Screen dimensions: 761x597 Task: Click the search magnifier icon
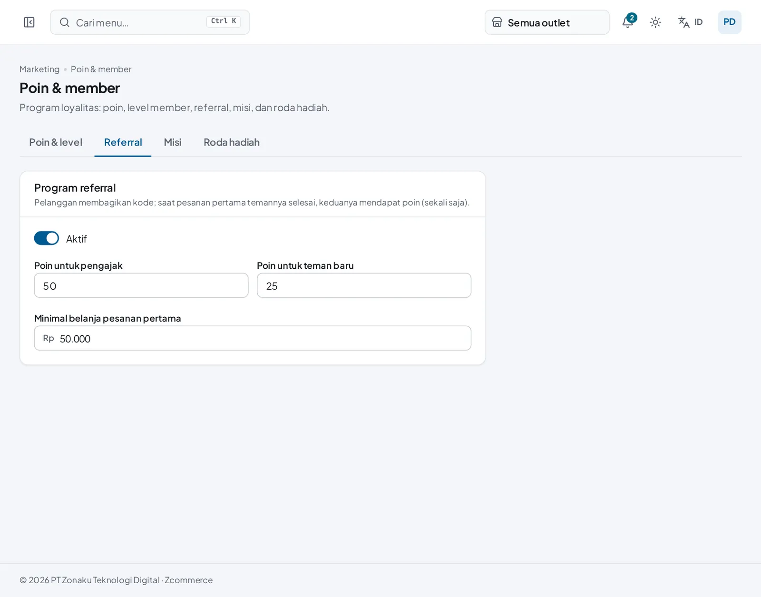(65, 22)
